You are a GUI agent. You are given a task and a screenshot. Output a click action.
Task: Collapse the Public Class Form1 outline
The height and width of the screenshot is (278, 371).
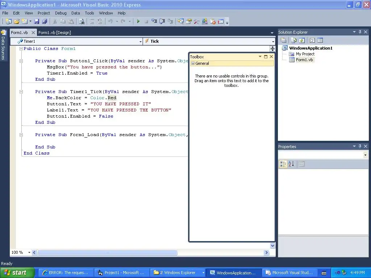point(21,49)
